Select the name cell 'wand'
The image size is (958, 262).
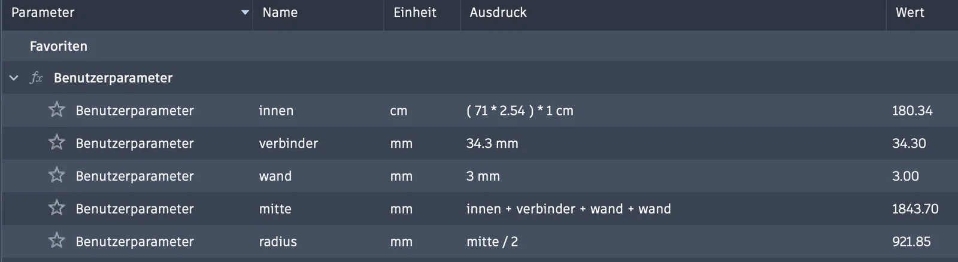(x=275, y=176)
